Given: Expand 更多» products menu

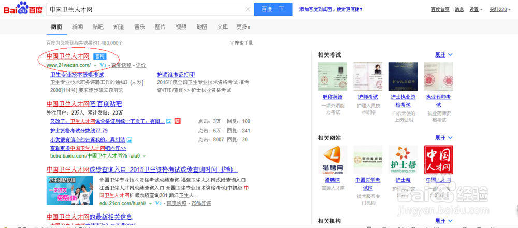Looking at the screenshot, I should tap(243, 27).
